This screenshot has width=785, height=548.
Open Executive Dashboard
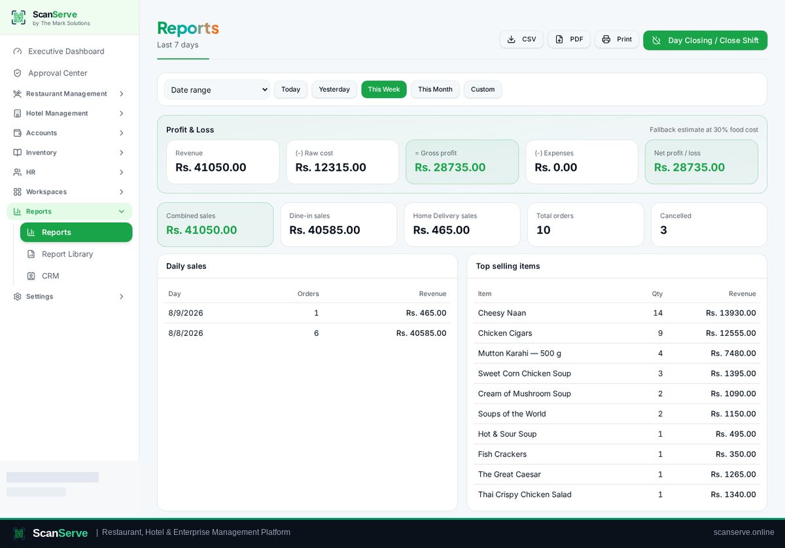pos(69,51)
